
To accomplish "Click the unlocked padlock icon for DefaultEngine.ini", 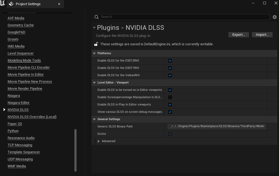I will pyautogui.click(x=96, y=44).
